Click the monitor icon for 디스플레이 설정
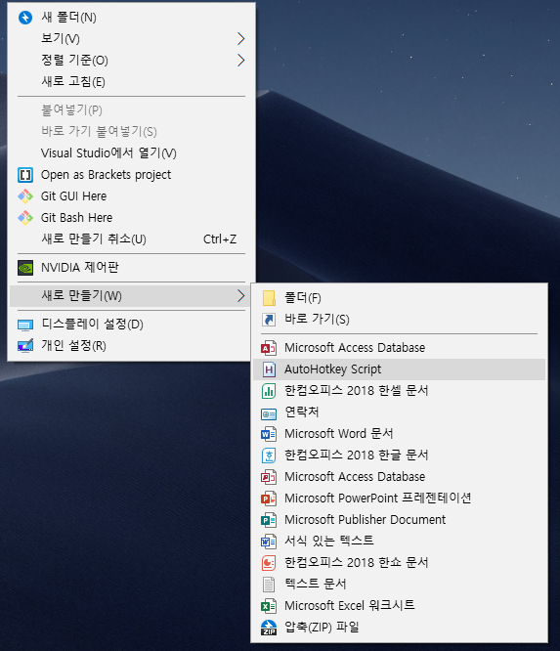 pyautogui.click(x=25, y=325)
